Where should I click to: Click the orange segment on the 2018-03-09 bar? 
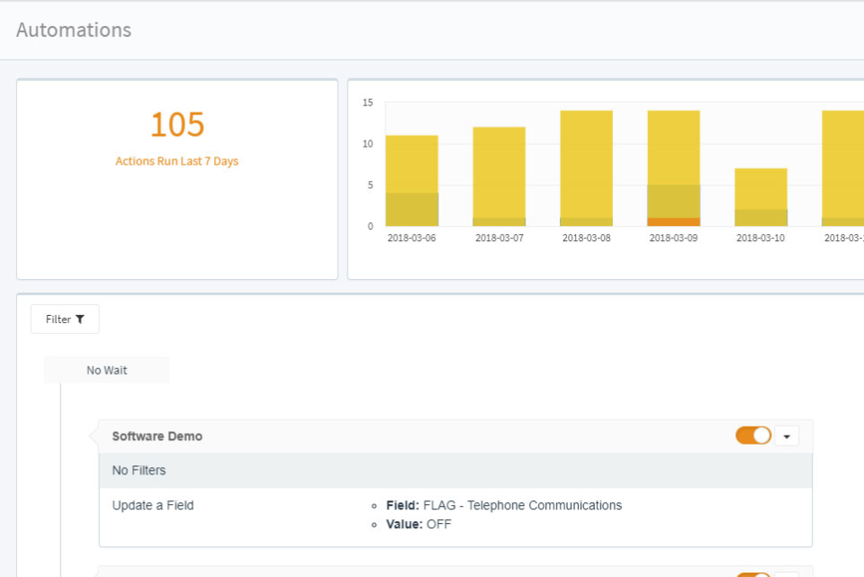(672, 219)
